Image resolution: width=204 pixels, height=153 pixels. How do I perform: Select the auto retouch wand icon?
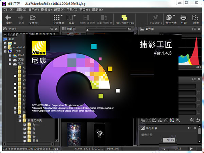pyautogui.click(x=178, y=120)
